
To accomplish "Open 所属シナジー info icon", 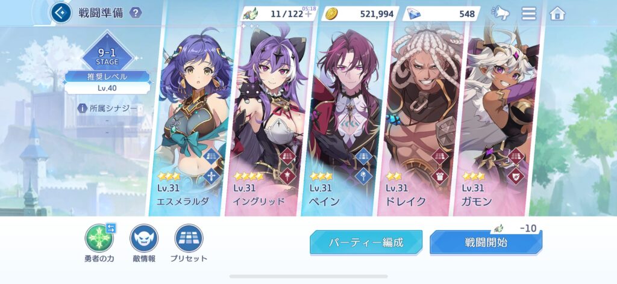I will [82, 108].
